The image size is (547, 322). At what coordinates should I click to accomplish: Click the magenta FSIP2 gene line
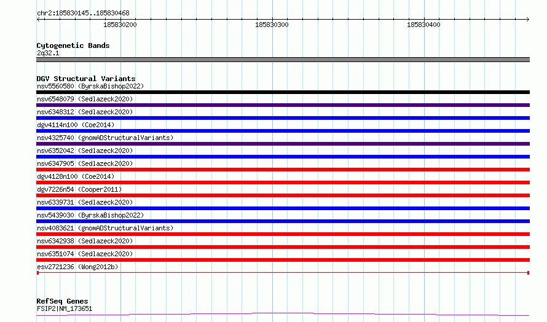283,315
